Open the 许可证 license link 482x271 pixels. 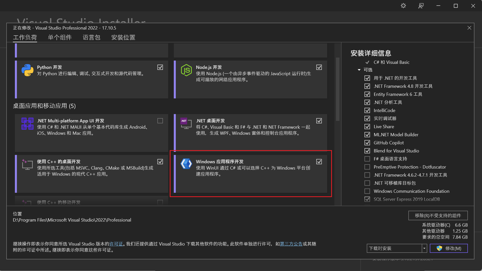coord(116,244)
